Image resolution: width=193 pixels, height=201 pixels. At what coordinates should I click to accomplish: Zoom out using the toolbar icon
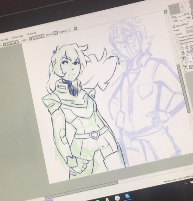(x=8, y=44)
